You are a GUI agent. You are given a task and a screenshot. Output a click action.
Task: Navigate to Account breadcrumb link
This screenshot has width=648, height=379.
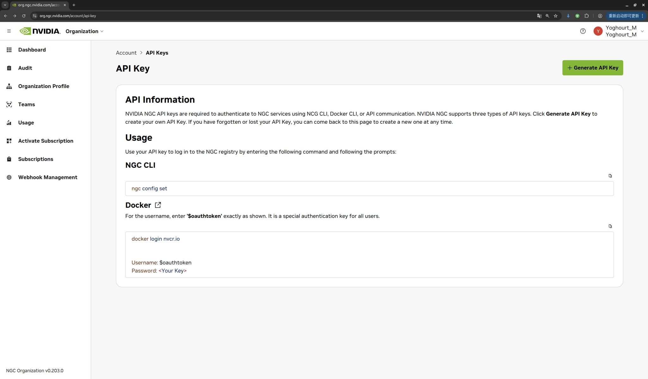click(126, 53)
